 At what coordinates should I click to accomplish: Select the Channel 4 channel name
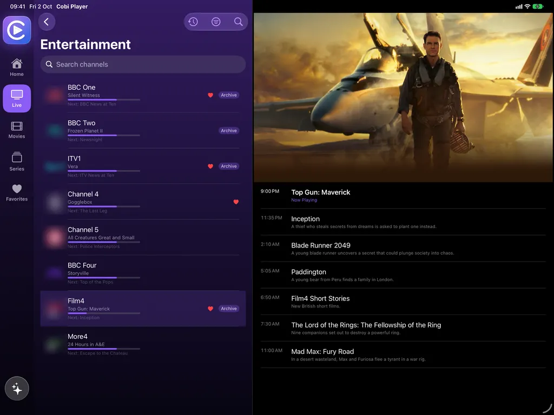[x=83, y=194]
